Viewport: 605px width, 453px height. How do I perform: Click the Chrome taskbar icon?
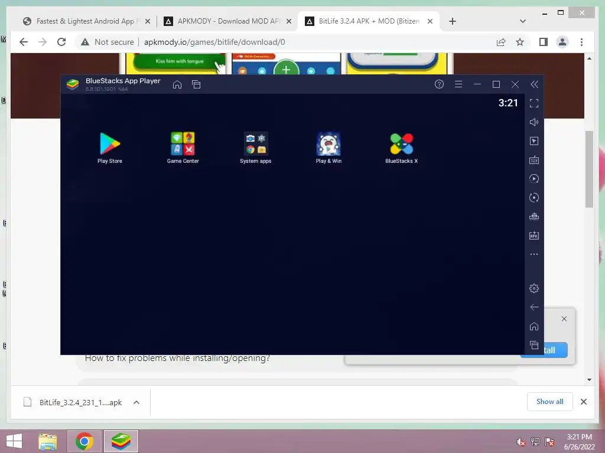tap(84, 441)
